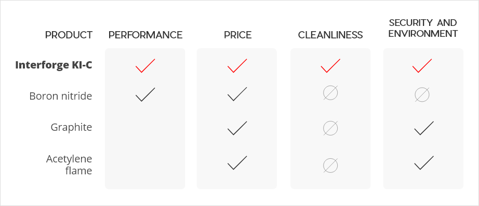
Task: Click the SECURITY AND ENVIRONMENT header
Action: [423, 28]
